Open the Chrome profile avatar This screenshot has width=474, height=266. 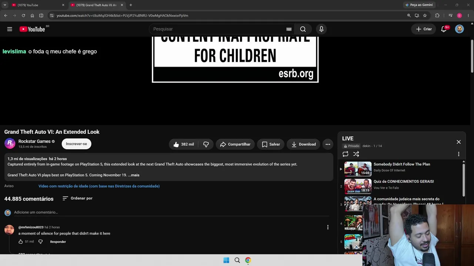point(459,16)
